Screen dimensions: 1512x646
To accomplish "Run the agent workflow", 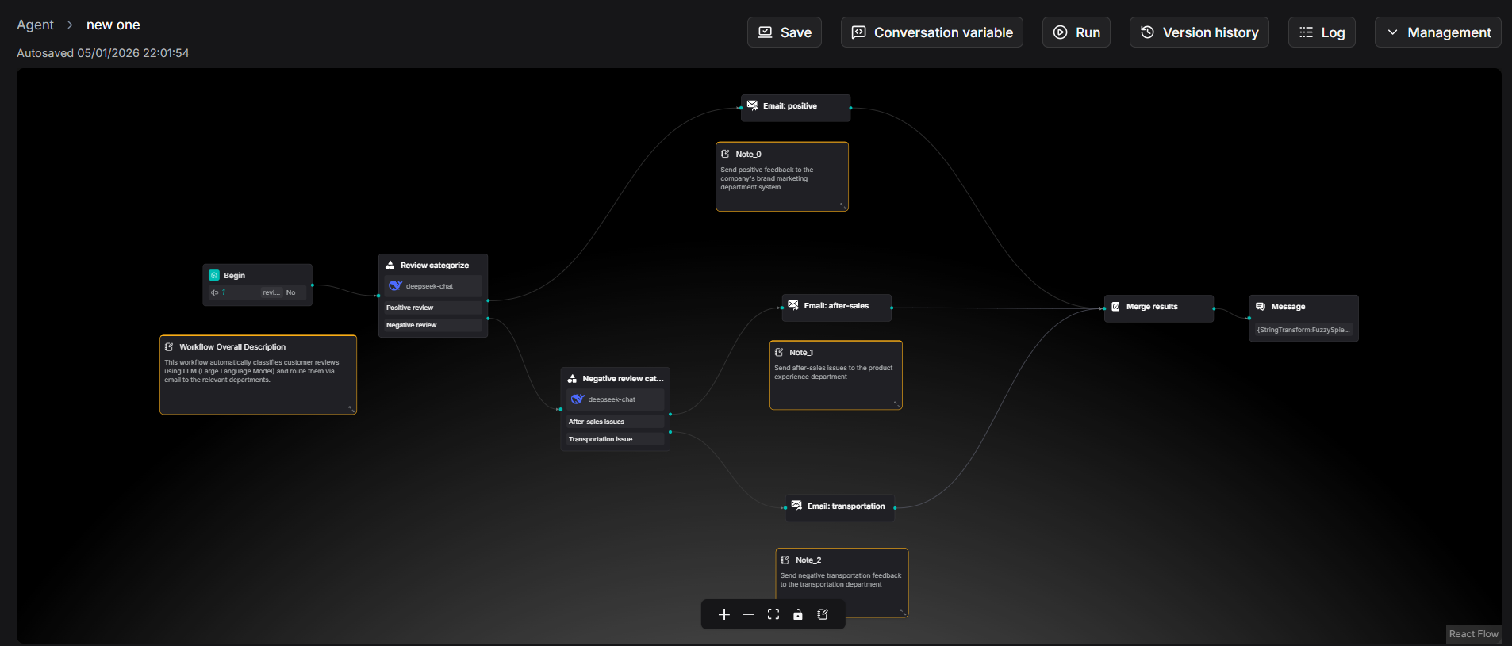I will (x=1076, y=32).
